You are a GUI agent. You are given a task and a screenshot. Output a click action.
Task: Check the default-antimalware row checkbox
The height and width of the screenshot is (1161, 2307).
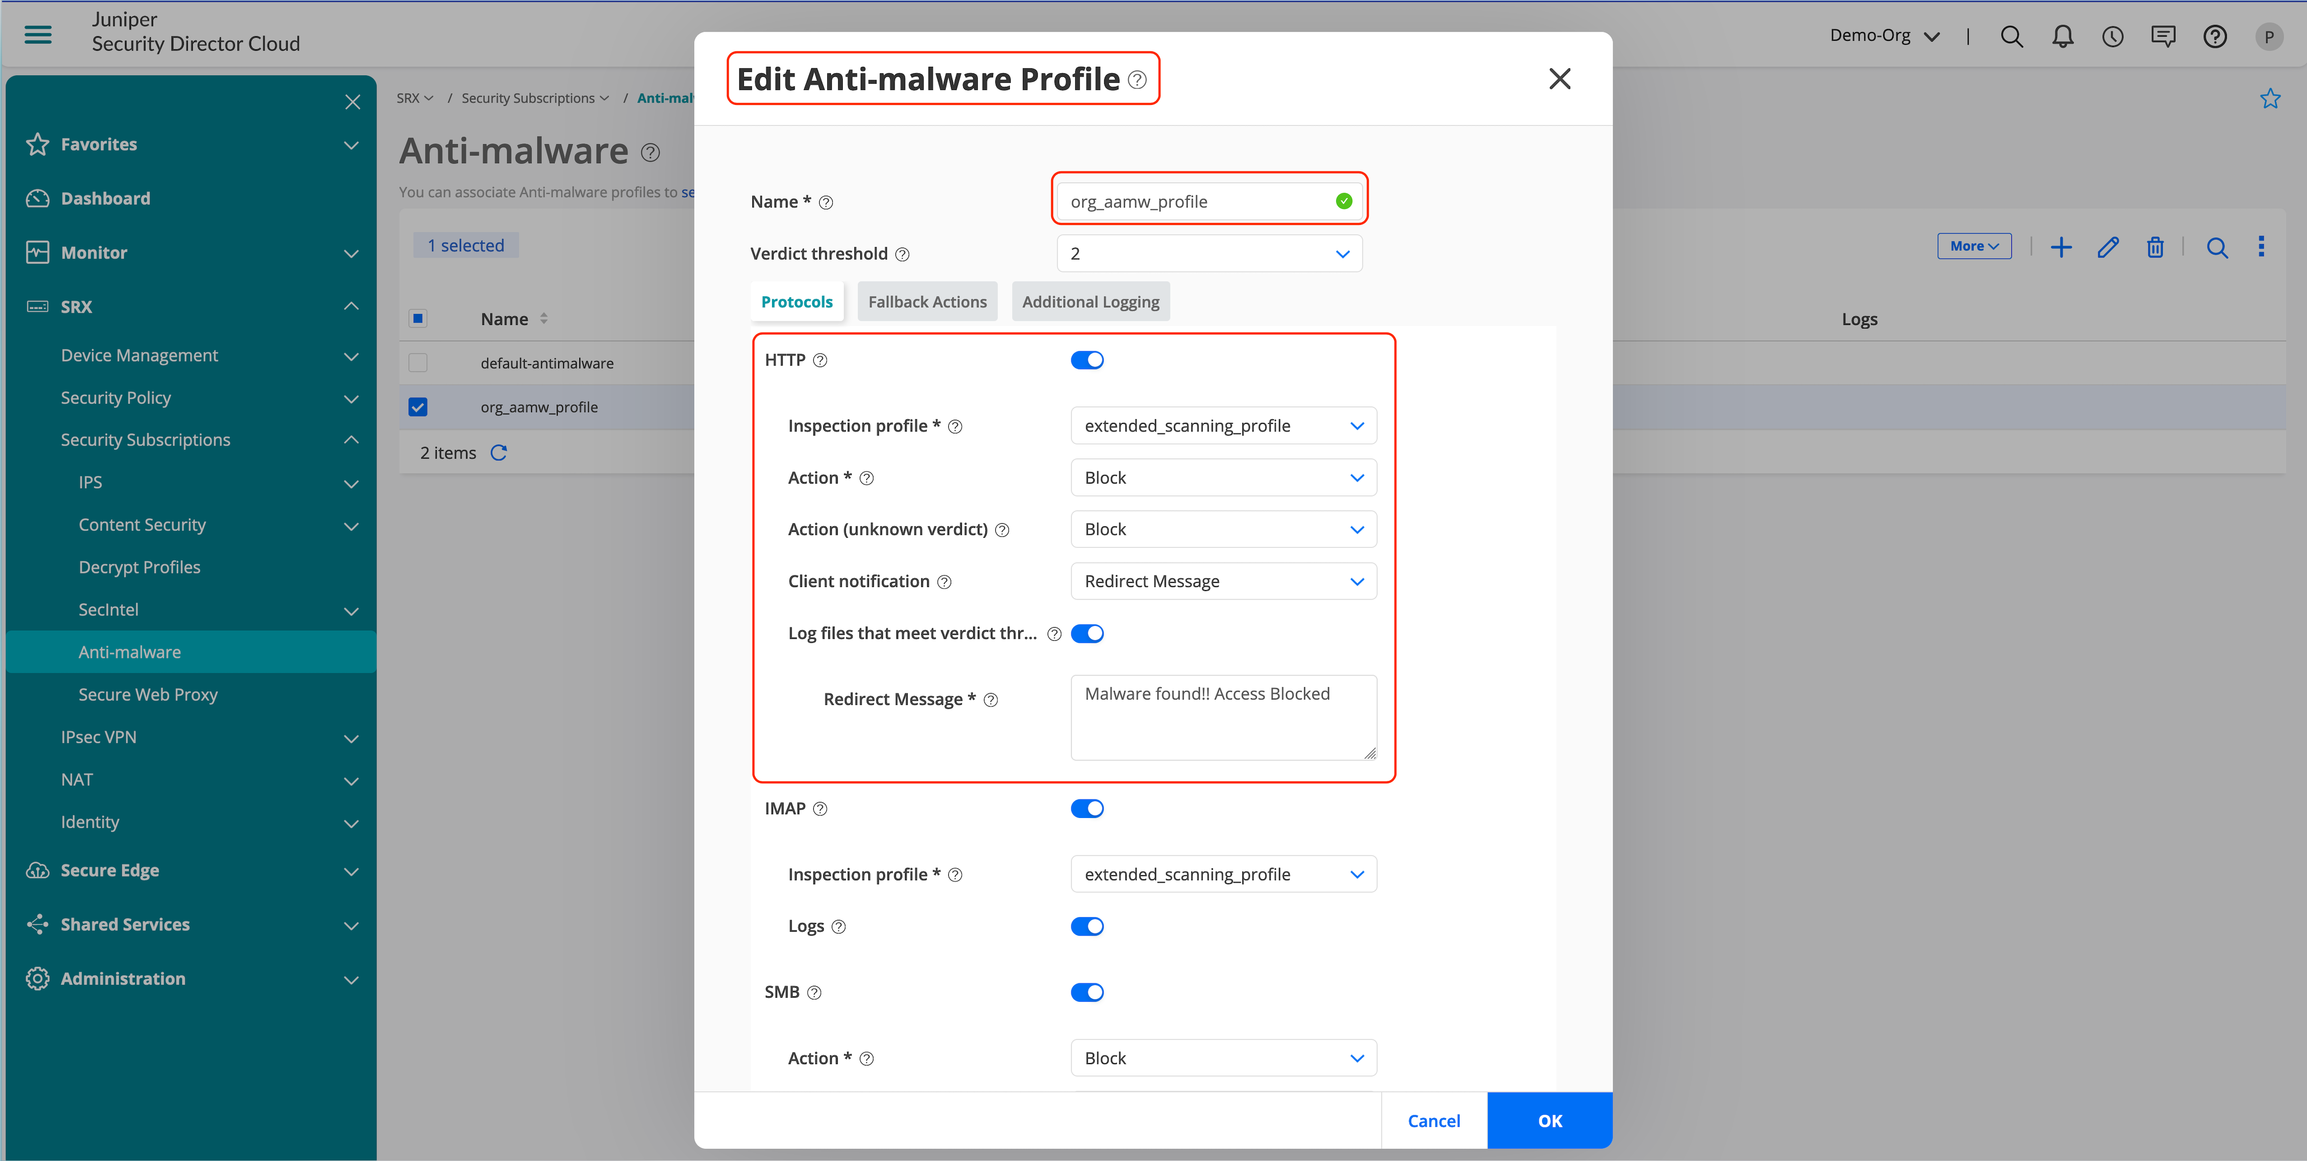pyautogui.click(x=418, y=363)
